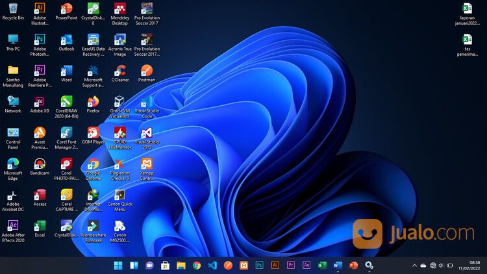Open the Avast Premium shortcut
The width and height of the screenshot is (487, 274).
pos(40,138)
